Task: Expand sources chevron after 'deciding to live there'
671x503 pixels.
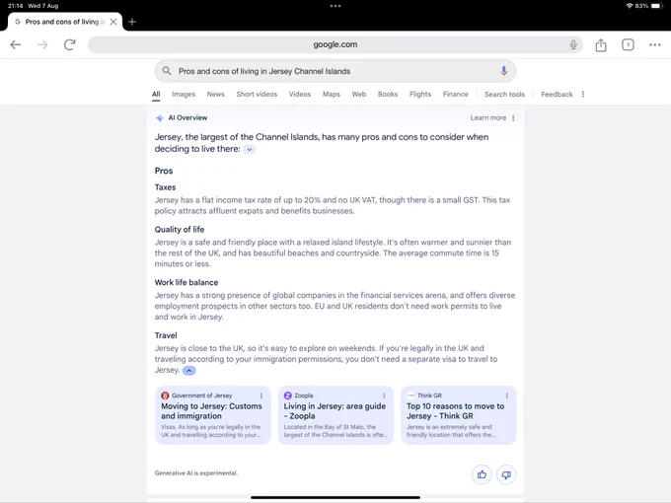Action: 249,149
